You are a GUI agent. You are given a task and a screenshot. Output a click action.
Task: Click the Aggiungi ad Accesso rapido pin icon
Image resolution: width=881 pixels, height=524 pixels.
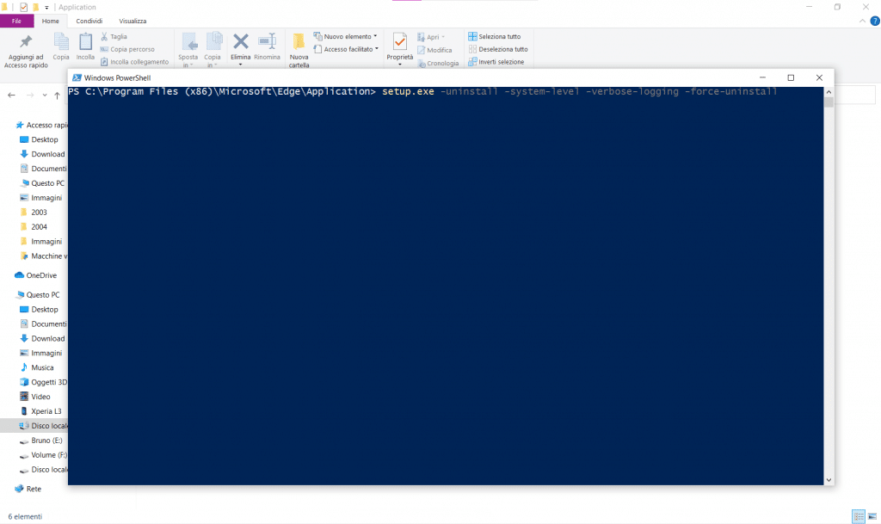26,41
